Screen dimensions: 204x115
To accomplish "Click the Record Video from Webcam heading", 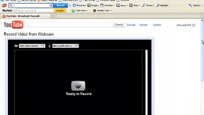I will tap(29, 34).
